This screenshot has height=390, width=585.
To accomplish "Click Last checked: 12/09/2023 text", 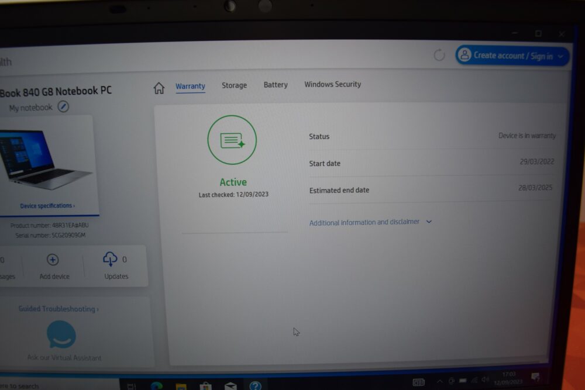I will click(233, 194).
